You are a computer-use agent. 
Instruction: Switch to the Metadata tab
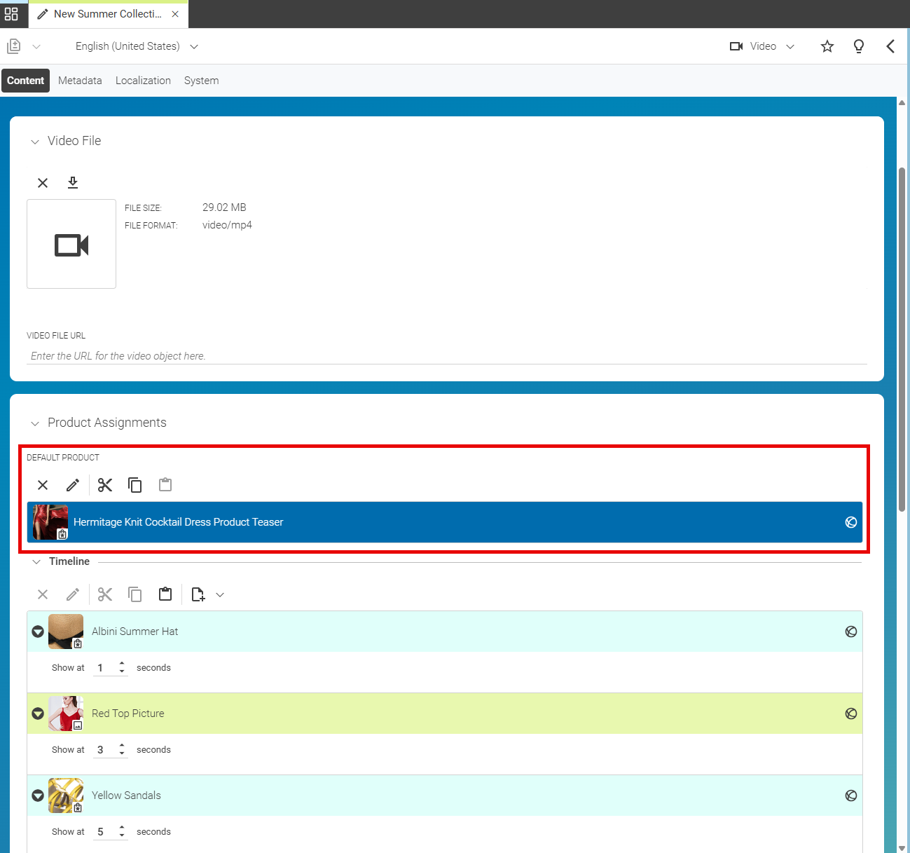[80, 81]
